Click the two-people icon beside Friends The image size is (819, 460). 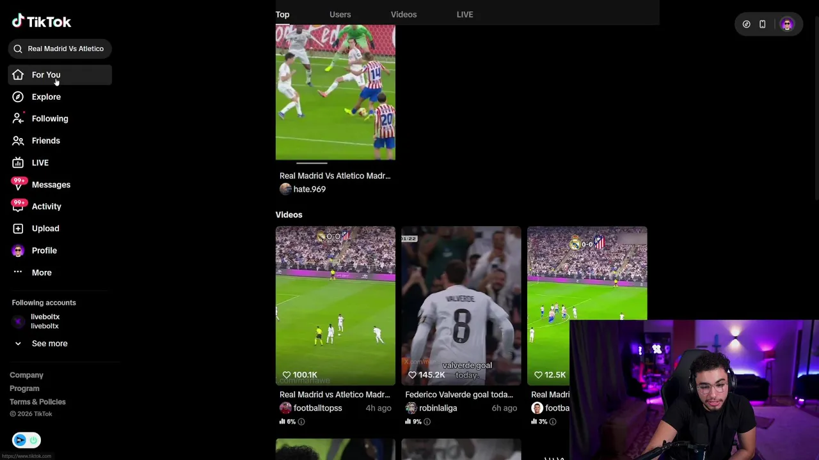click(x=18, y=141)
